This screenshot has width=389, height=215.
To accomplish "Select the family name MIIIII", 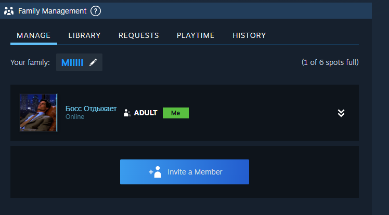I will coord(72,62).
